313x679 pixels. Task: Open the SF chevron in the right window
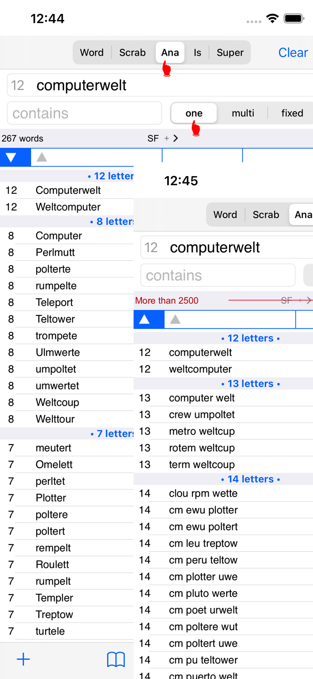(x=308, y=300)
